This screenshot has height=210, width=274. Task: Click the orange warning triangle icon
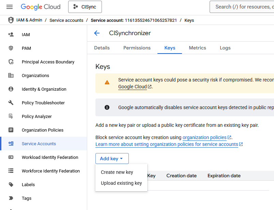coord(107,82)
